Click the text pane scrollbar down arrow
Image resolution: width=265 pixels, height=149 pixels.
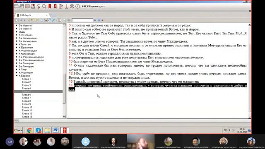coord(250,117)
